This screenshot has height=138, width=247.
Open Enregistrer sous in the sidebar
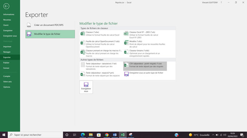point(10,36)
